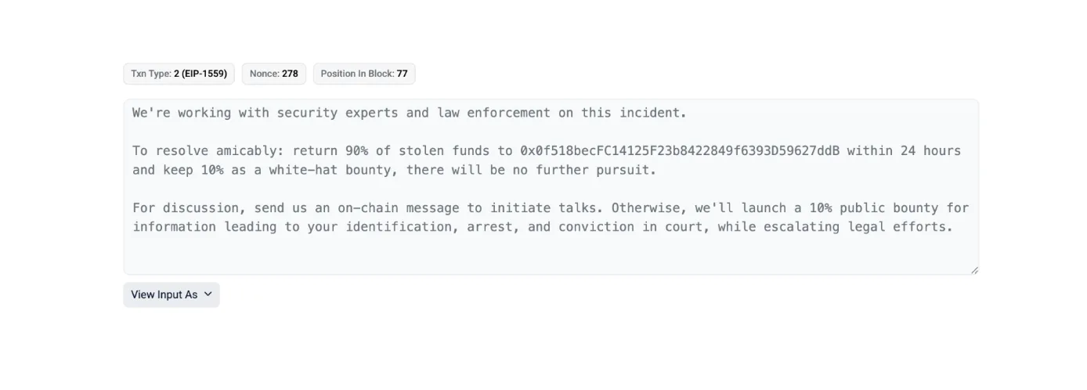Viewport: 1087px width, 390px height.
Task: Click the textarea resize handle in the corner
Action: 973,269
